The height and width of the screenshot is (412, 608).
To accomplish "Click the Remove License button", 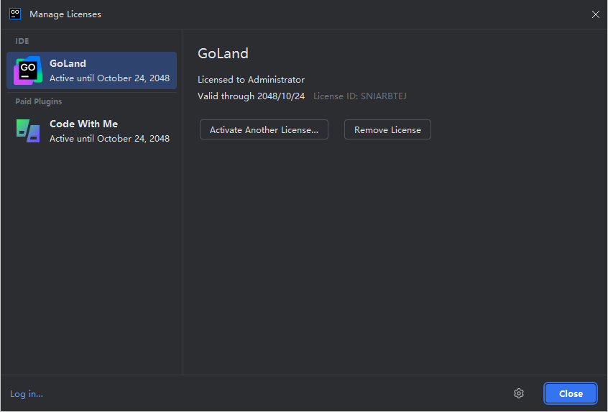I will point(387,129).
